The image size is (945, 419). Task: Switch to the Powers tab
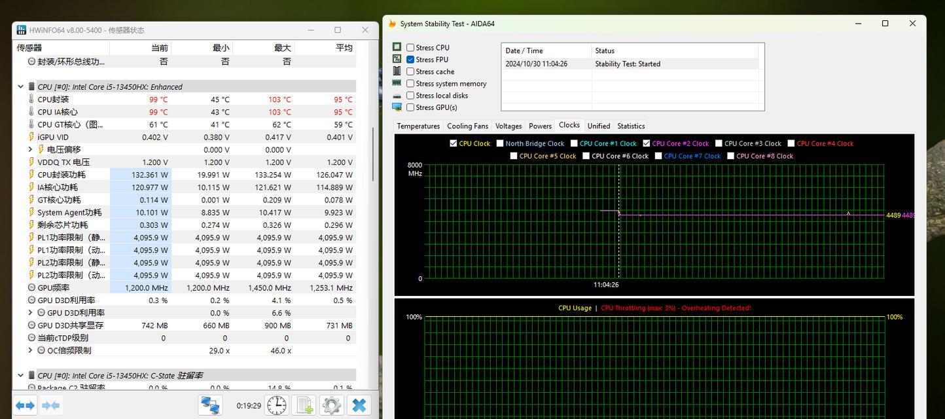coord(540,126)
